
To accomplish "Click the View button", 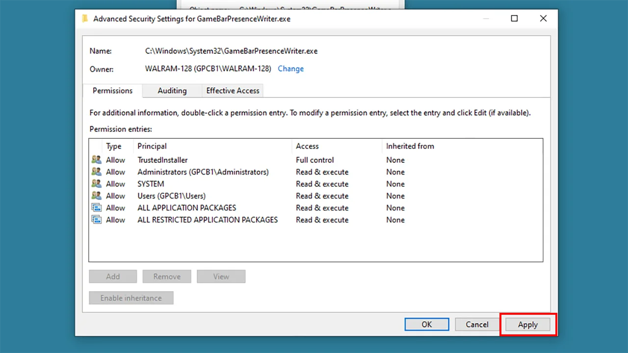I will click(x=221, y=277).
